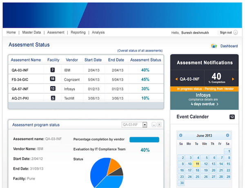The image size is (245, 188).
Task: Show previous assessment notification with left arrow
Action: (x=176, y=79)
